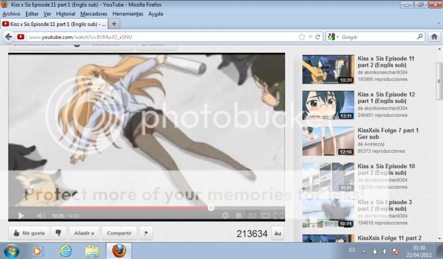443x259 pixels.
Task: Open the Herramientas menu
Action: point(128,13)
